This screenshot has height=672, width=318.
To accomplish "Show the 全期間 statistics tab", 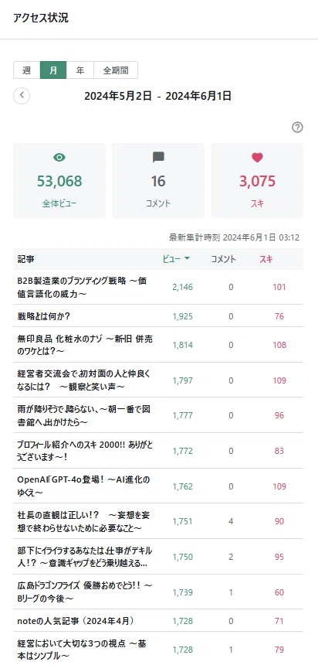I will click(116, 70).
